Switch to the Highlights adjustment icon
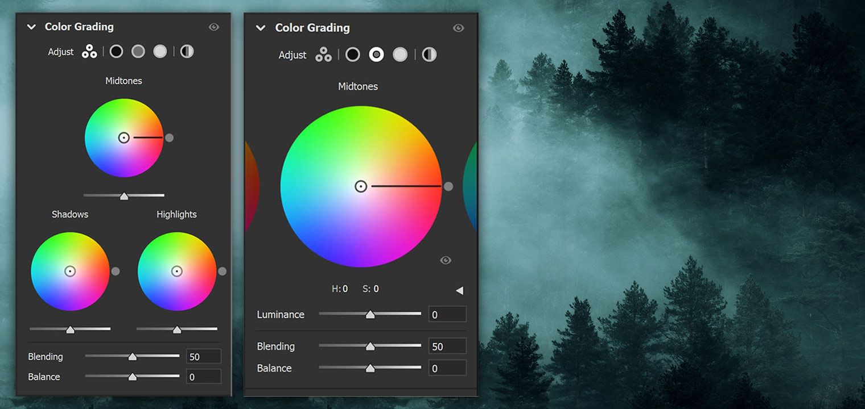Screen dimensions: 865x409 (x=160, y=51)
